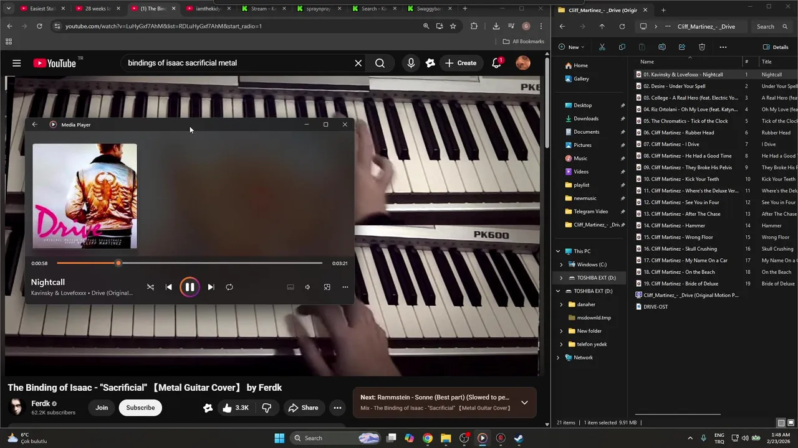Open YouTube account avatar menu
This screenshot has height=448, width=798.
(523, 63)
